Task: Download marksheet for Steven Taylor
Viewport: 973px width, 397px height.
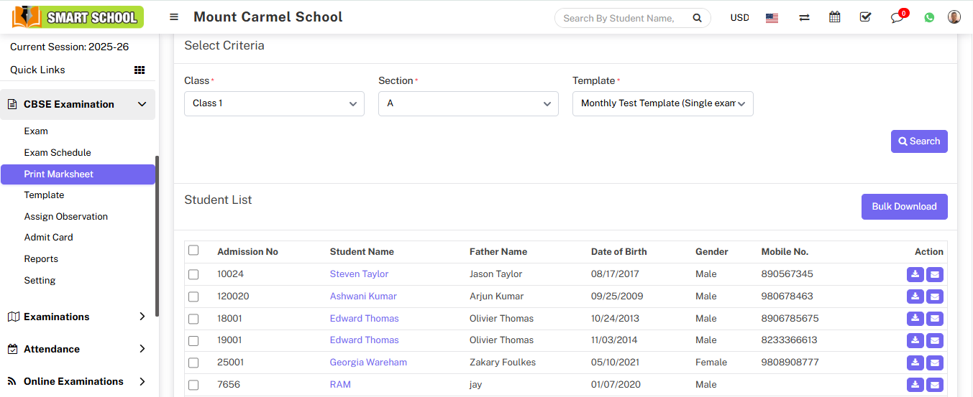Action: click(915, 274)
